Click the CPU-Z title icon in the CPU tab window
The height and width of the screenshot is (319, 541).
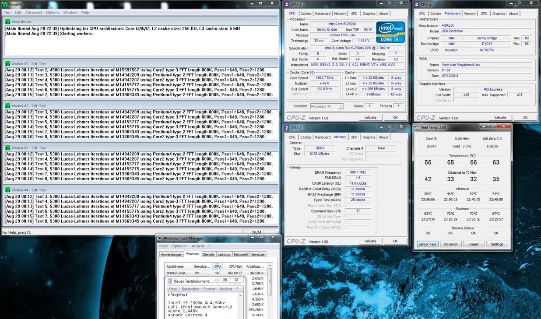287,4
